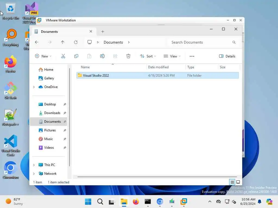
Task: Open Visual Studio Code desktop shortcut
Action: coord(11,145)
